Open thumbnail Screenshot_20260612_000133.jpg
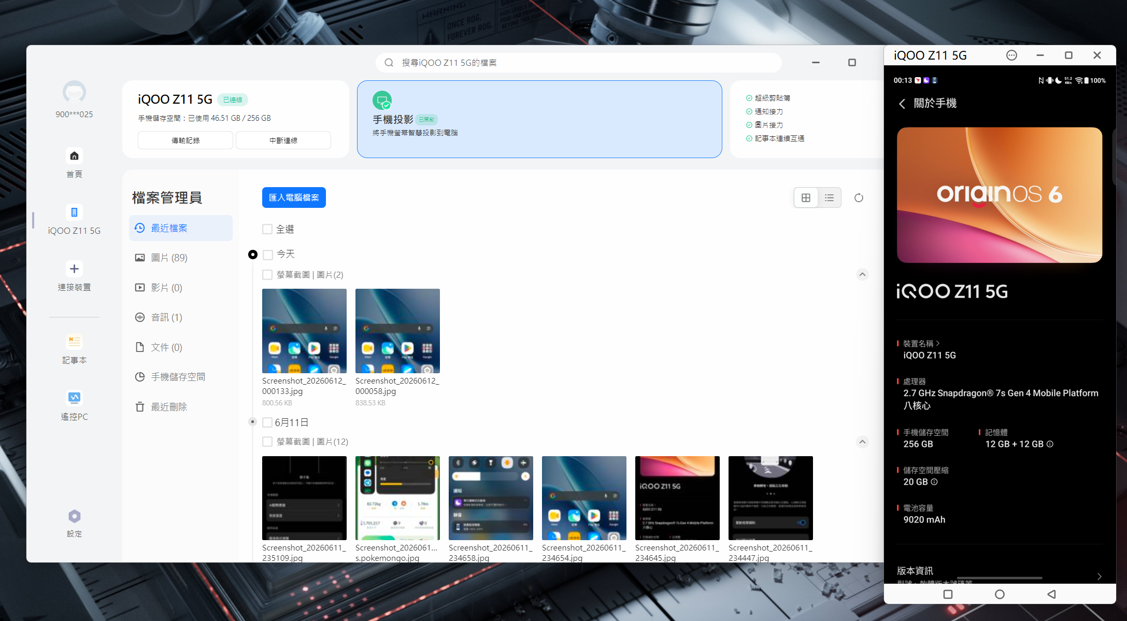Viewport: 1127px width, 621px height. point(304,331)
